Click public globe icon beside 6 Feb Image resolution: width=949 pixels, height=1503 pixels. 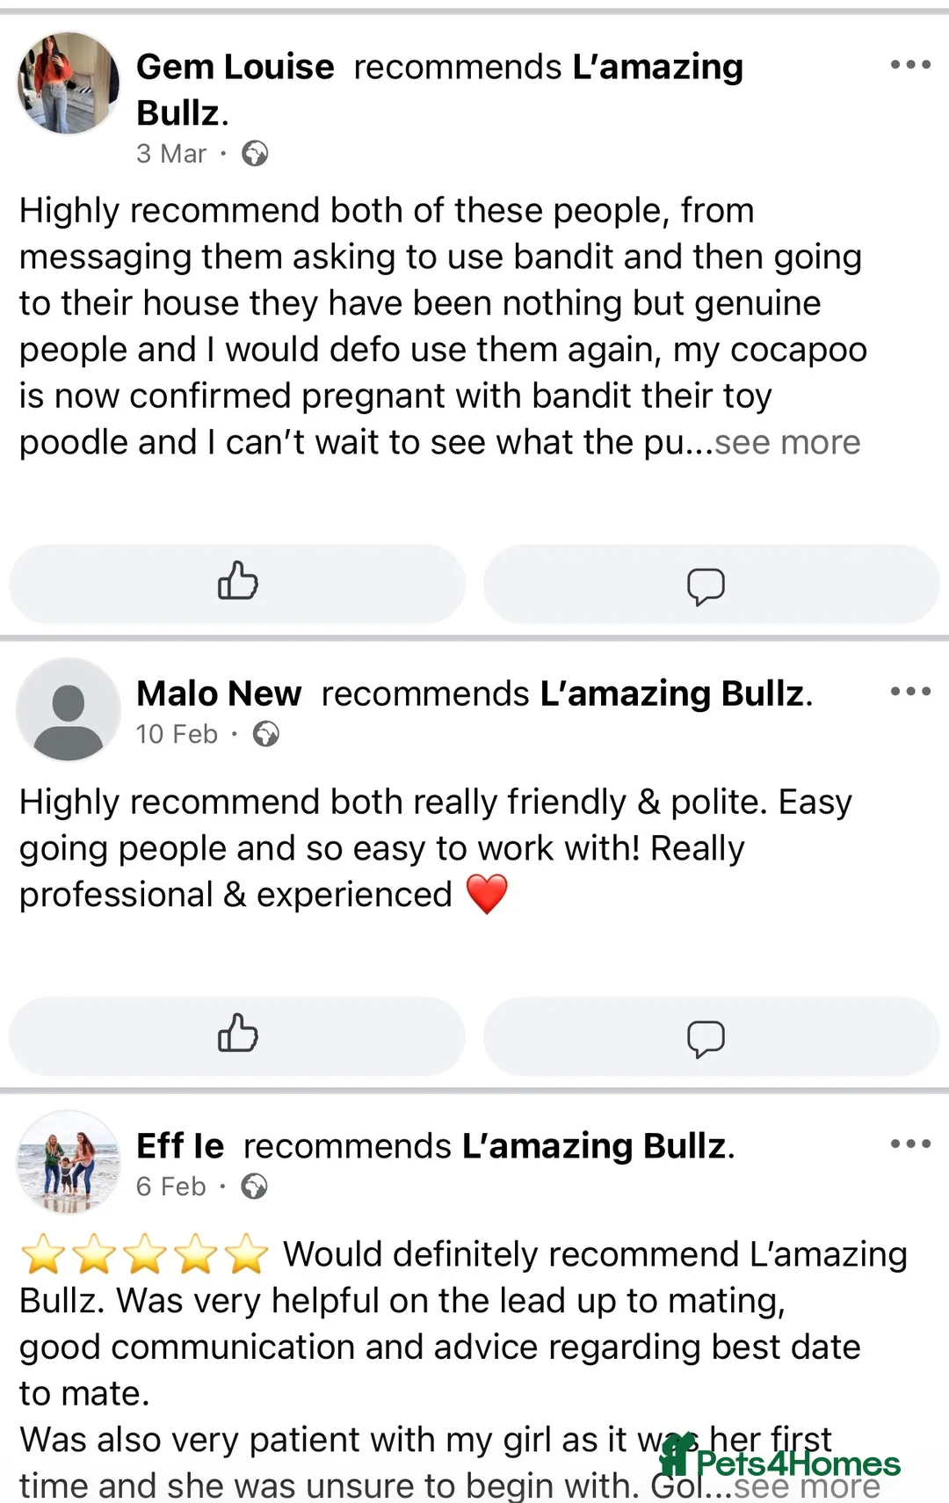pyautogui.click(x=254, y=1187)
